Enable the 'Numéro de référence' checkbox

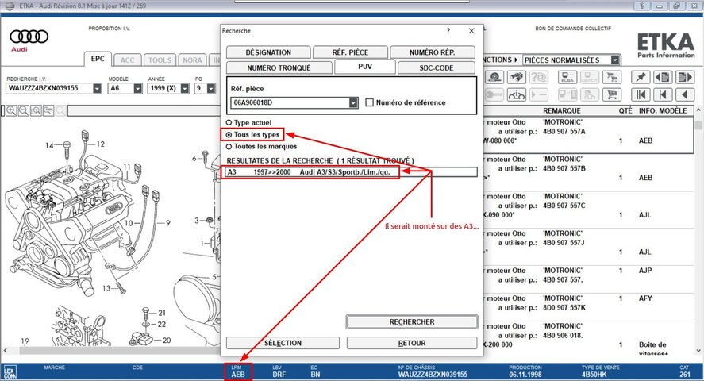pyautogui.click(x=370, y=102)
